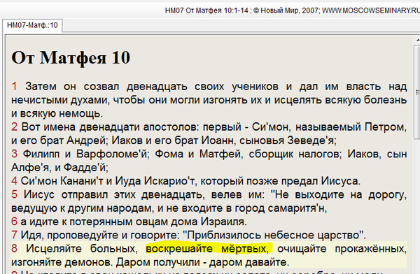Click verse number 5

click(14, 194)
